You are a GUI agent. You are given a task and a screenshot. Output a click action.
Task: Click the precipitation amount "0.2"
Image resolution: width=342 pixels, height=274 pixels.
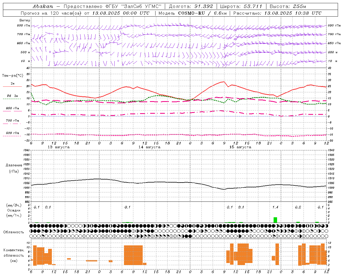(x=298, y=207)
